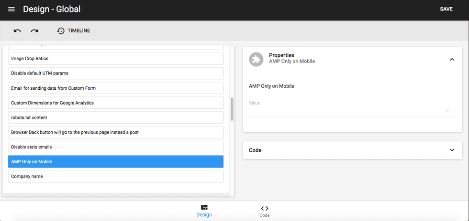Viewport: 469px width, 221px height.
Task: Select Disable stats emails item
Action: [116, 147]
